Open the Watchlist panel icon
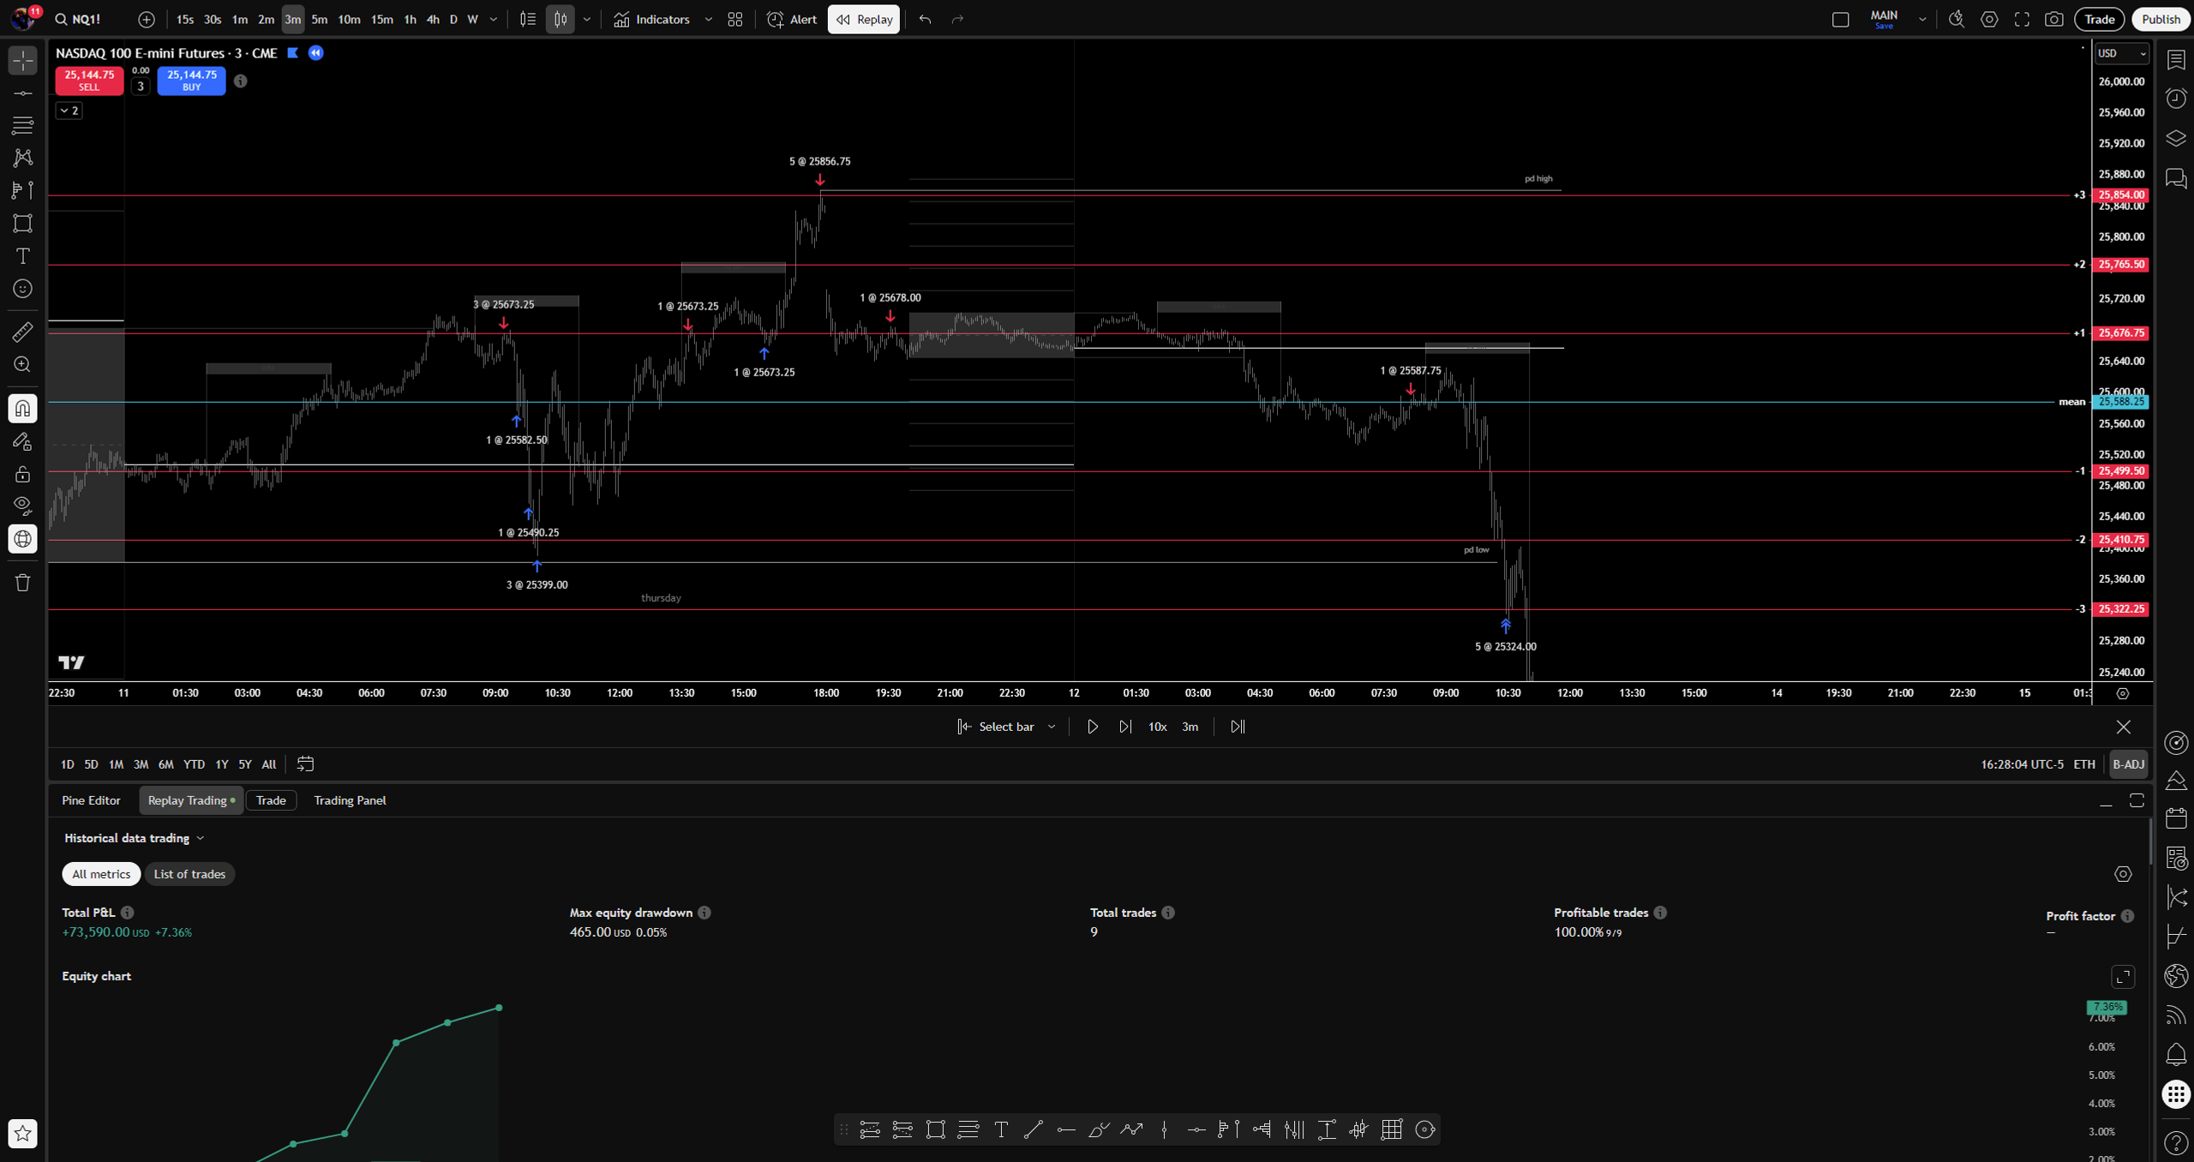The width and height of the screenshot is (2194, 1162). [x=2176, y=59]
